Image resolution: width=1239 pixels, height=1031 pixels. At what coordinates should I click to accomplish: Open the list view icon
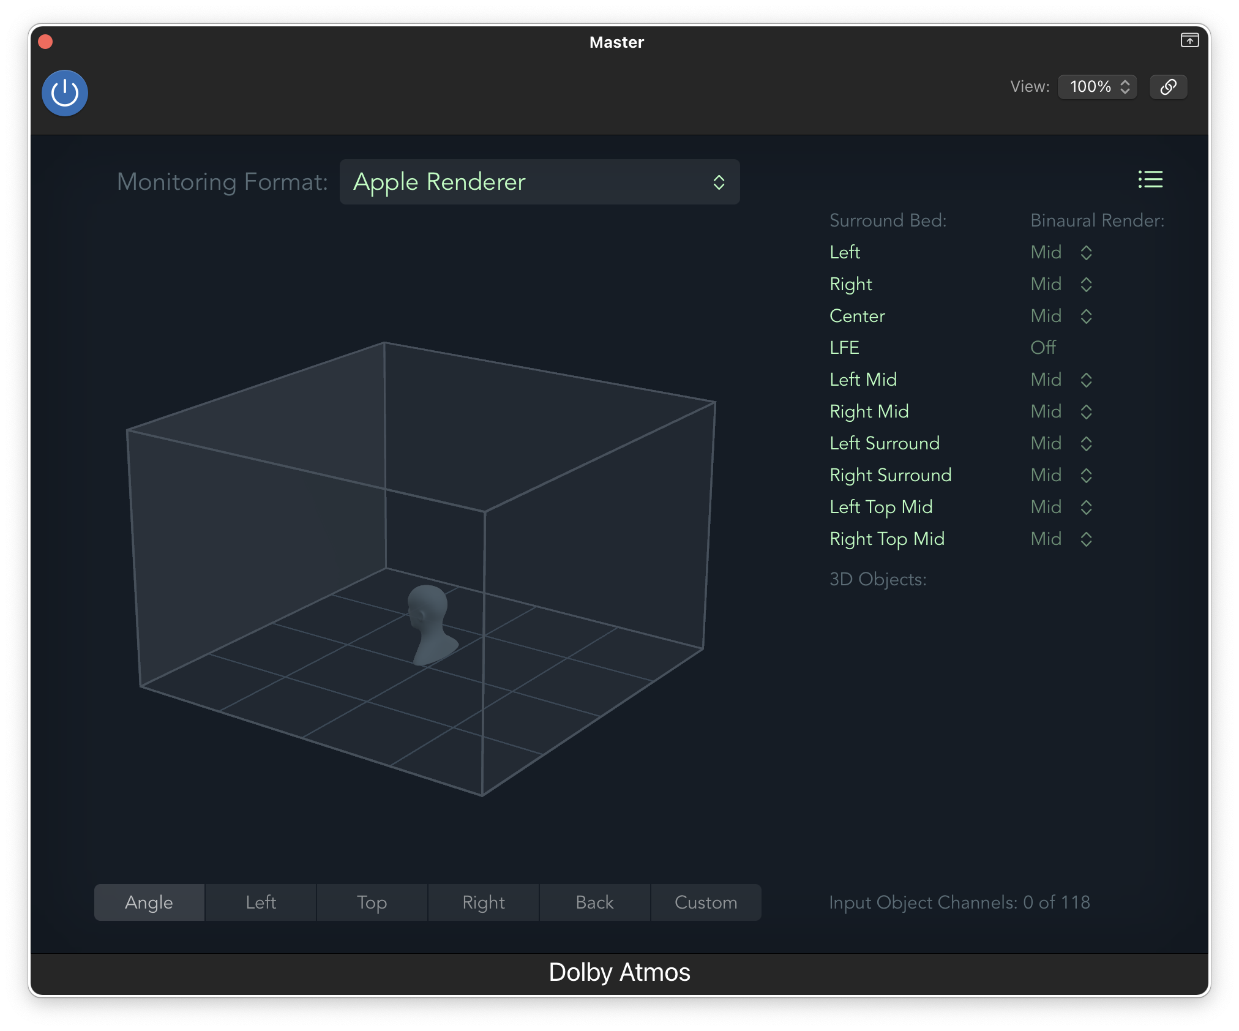(1150, 179)
